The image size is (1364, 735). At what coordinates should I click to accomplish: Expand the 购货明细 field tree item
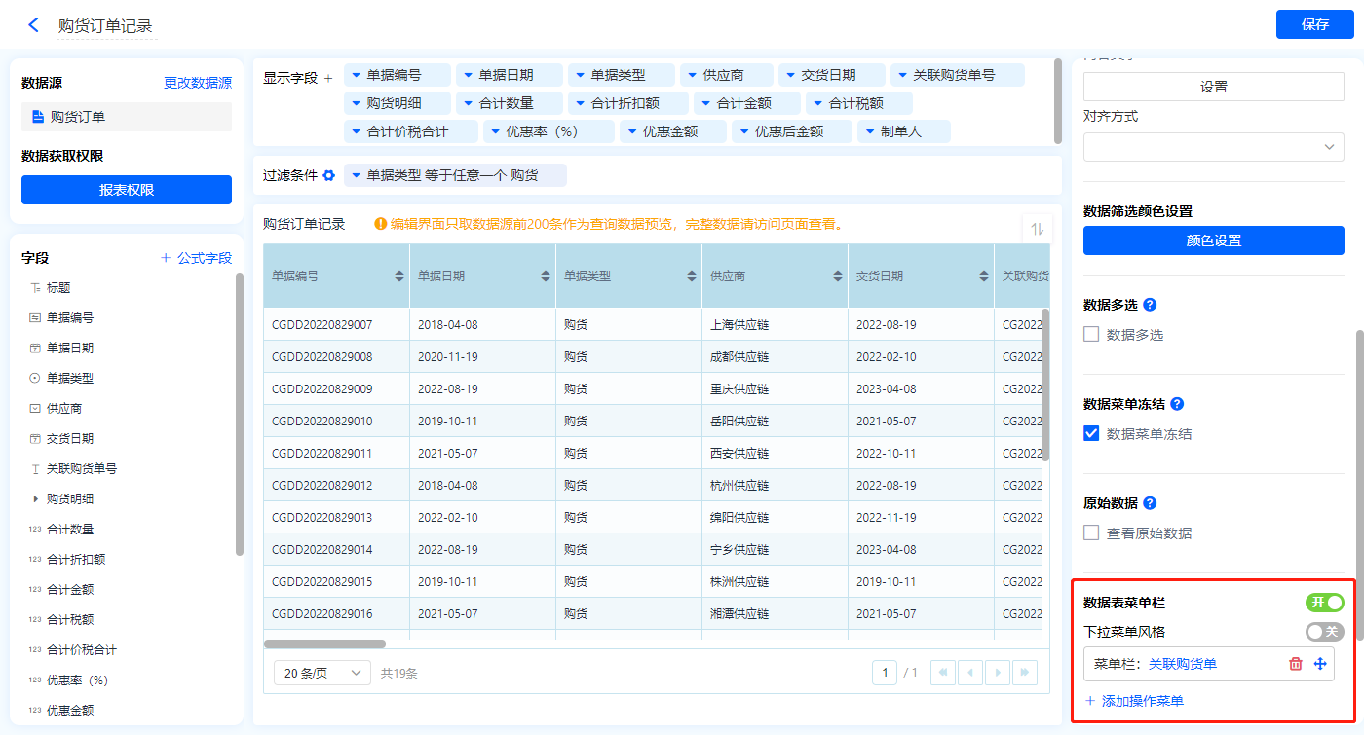click(x=36, y=499)
